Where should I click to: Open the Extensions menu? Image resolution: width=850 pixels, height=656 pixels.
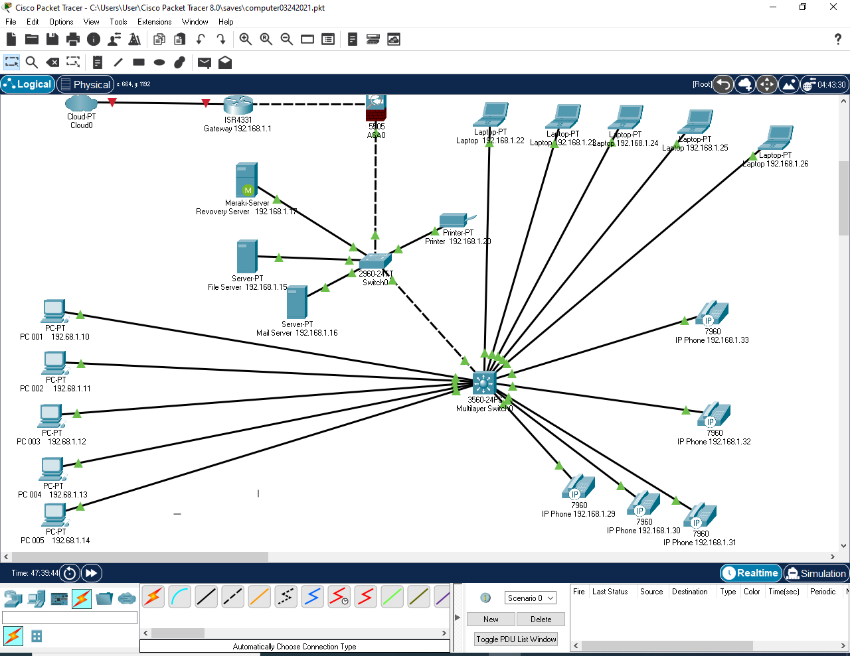[x=155, y=22]
